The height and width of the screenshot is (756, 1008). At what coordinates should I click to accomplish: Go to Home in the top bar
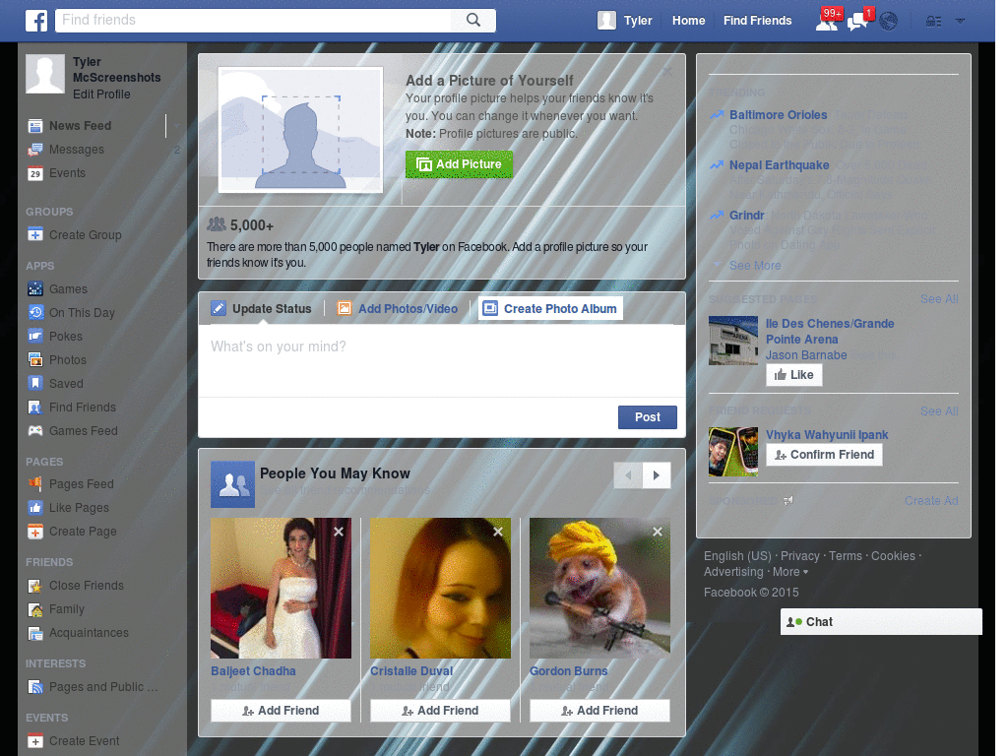(688, 21)
